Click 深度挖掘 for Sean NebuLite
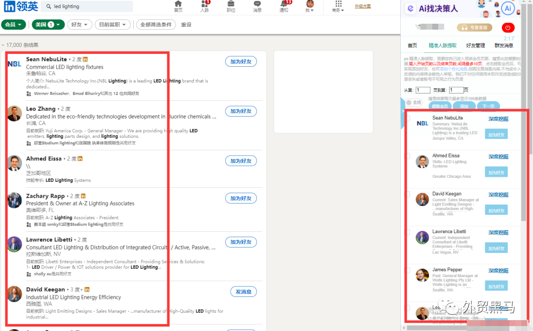 click(x=498, y=119)
